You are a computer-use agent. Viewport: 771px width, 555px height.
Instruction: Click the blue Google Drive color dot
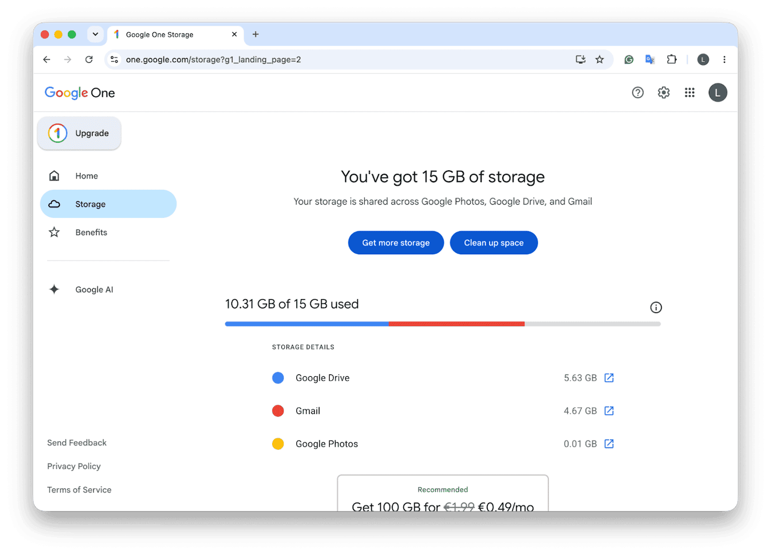click(278, 378)
